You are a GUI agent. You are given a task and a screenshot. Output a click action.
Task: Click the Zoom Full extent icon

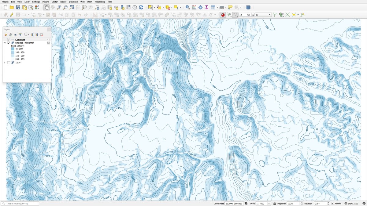pyautogui.click(x=72, y=7)
